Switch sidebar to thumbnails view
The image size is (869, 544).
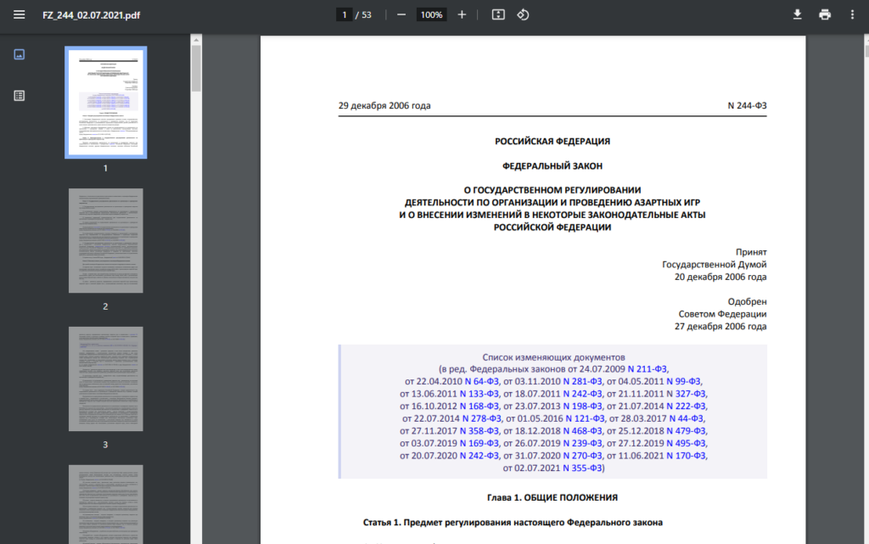(20, 54)
